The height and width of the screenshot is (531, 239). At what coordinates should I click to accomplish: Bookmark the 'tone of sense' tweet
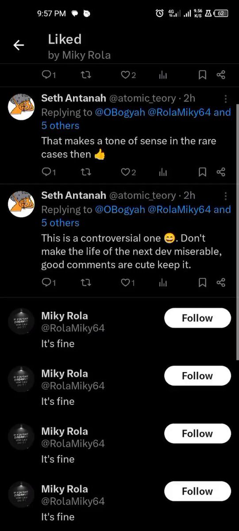point(202,172)
